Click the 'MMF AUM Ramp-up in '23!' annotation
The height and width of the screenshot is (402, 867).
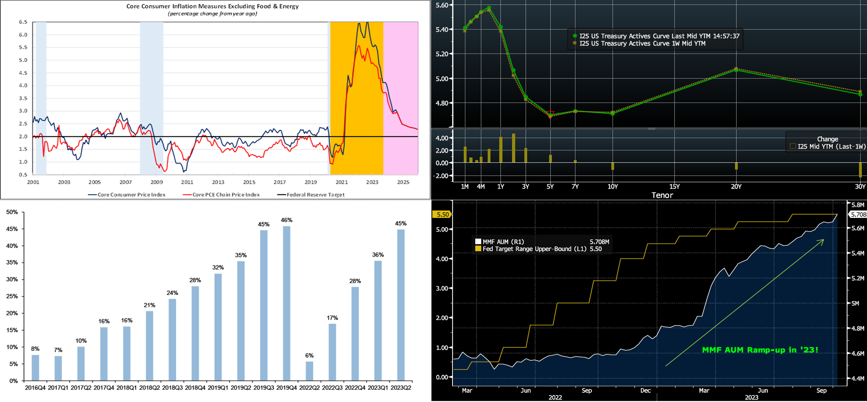760,350
